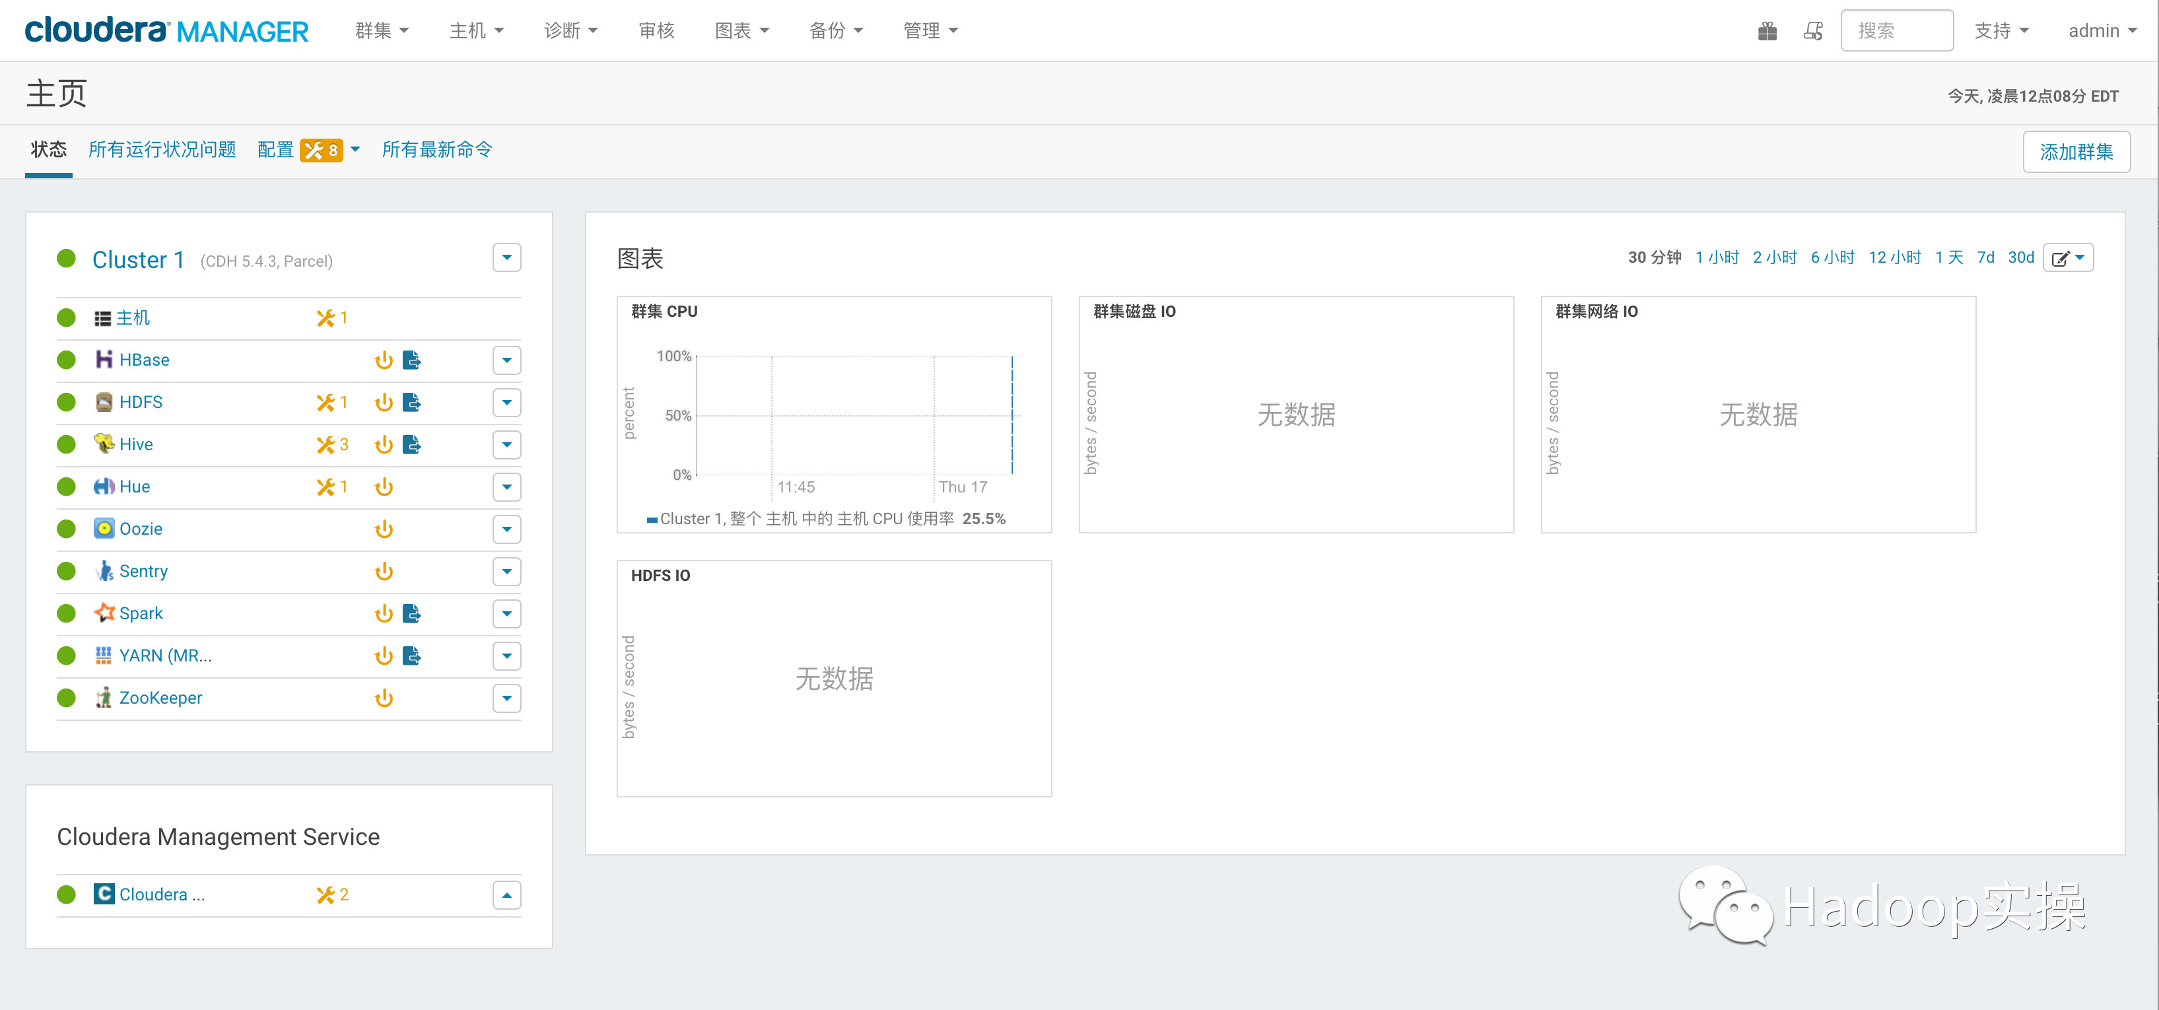Collapse the Cloudera Management Service actions menu
The image size is (2159, 1010).
coord(507,895)
